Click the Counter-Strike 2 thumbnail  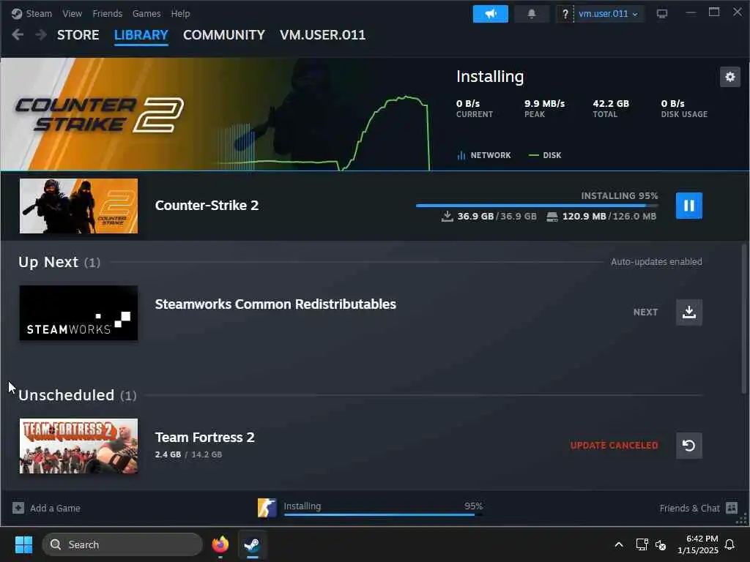(78, 206)
